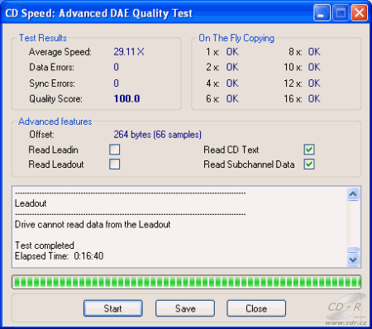Click the Quality Score value 100.0
Viewport: 372px width, 329px height.
126,98
